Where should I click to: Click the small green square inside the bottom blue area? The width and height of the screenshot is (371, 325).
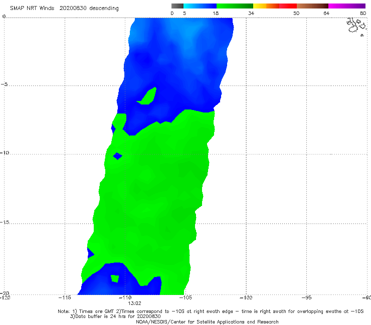pyautogui.click(x=115, y=278)
